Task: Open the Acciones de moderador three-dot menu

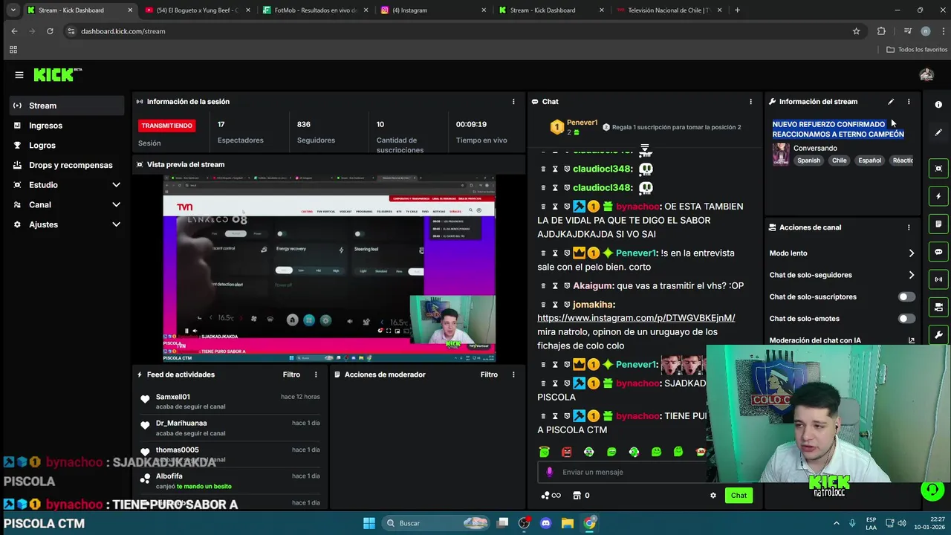Action: [x=513, y=374]
